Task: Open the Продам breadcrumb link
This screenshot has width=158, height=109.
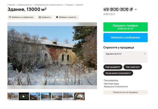Action: coord(69,5)
